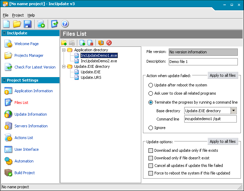Click the Remove folder icon in Files List
This screenshot has width=244, height=191.
(72, 43)
